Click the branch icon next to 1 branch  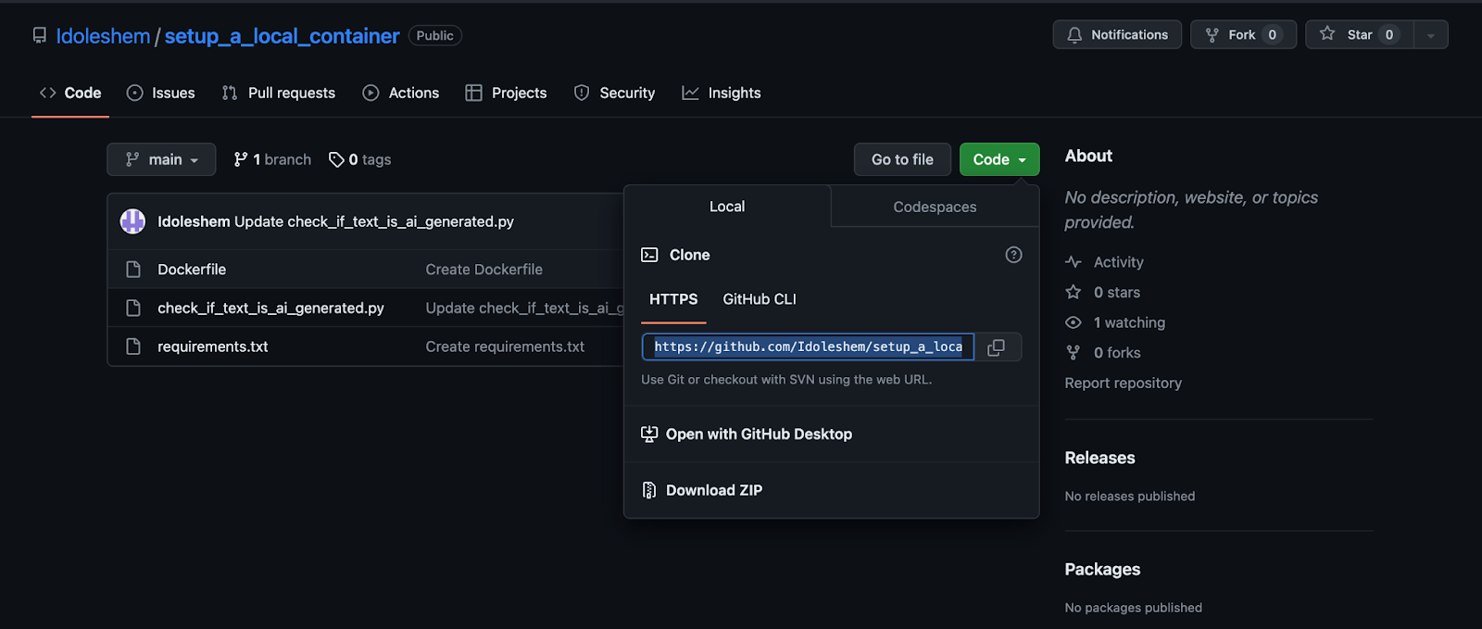(x=241, y=159)
